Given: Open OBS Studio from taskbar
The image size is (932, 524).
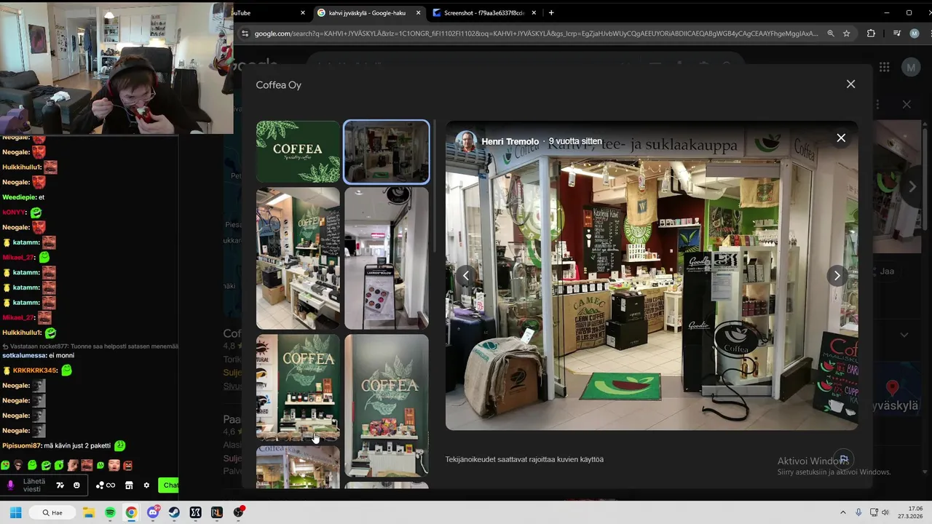Looking at the screenshot, I should [x=238, y=512].
